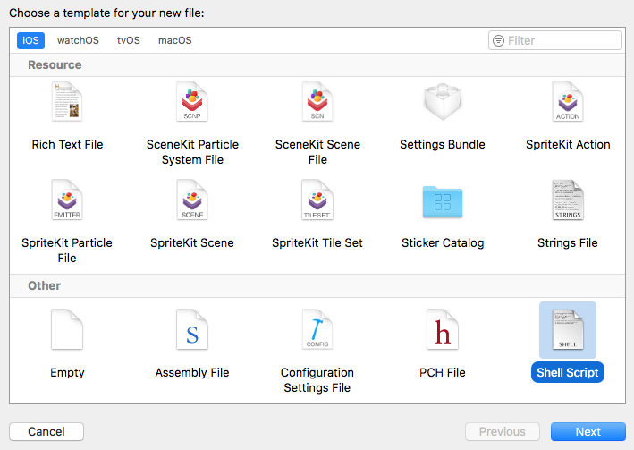Pick the Empty file template

point(67,330)
